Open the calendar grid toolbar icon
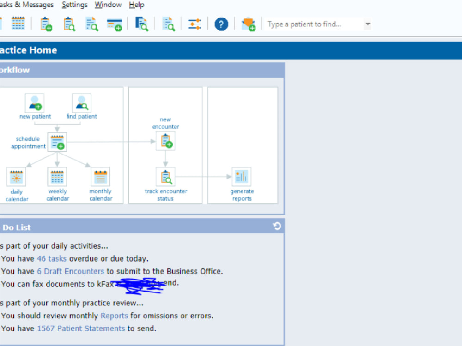The height and width of the screenshot is (346, 462). pyautogui.click(x=18, y=23)
